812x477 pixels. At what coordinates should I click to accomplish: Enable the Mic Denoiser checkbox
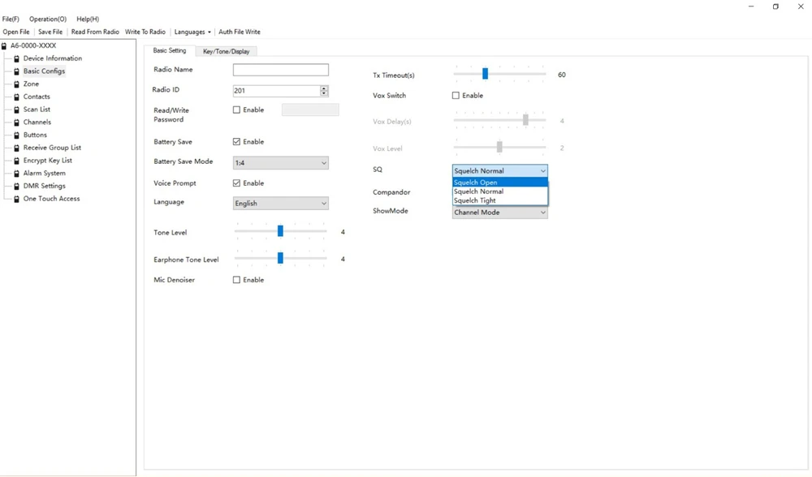point(236,280)
